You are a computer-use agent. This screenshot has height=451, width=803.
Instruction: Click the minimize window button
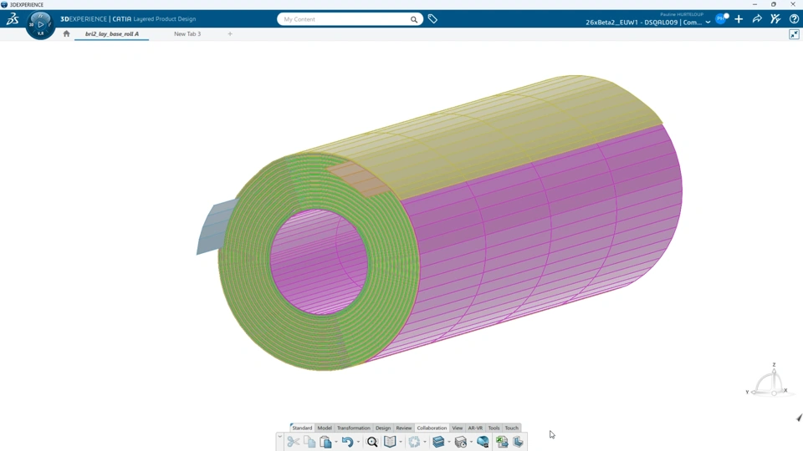[x=754, y=5]
